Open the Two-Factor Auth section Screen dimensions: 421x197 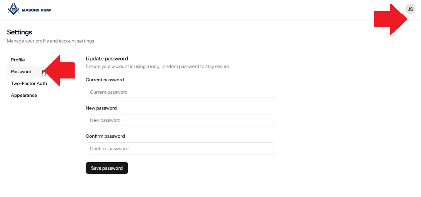click(x=29, y=83)
